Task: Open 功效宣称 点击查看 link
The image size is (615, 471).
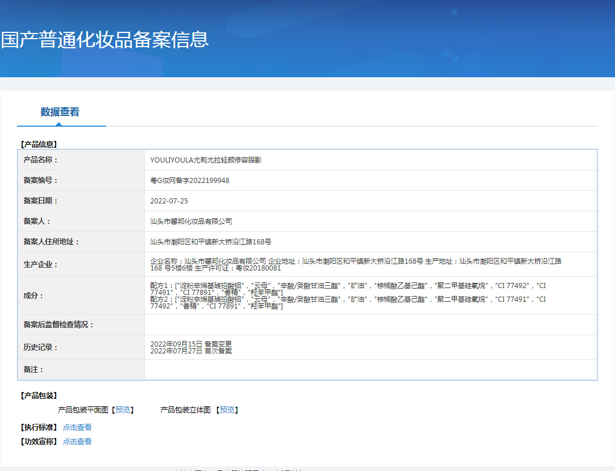Action: click(77, 441)
